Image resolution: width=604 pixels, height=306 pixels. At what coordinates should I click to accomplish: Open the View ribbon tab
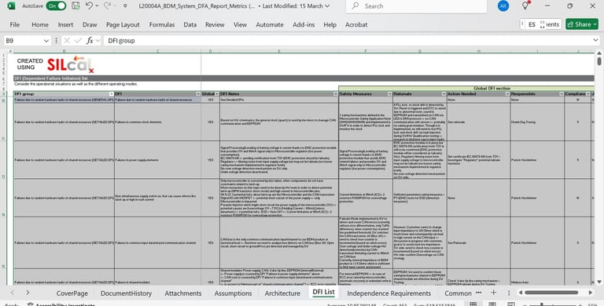tap(240, 24)
